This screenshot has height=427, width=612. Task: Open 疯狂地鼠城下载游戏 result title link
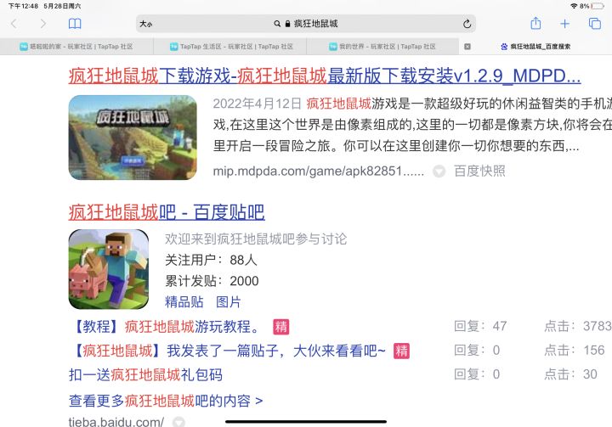325,76
